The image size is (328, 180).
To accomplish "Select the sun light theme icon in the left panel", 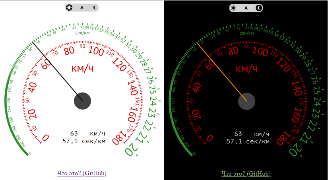I will [x=69, y=8].
